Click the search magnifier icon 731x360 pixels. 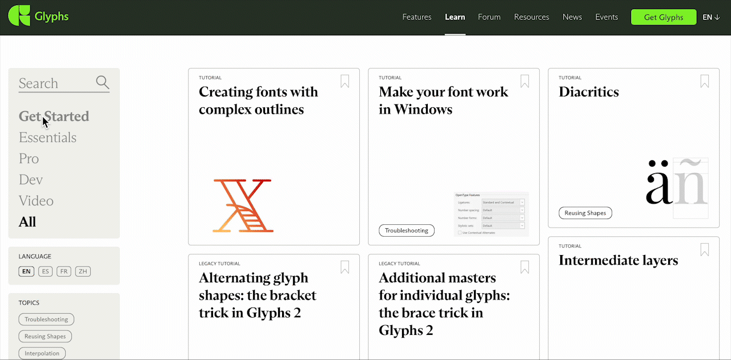click(x=102, y=83)
